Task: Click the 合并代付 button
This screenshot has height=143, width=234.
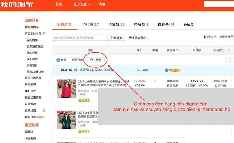Action: coord(96,60)
